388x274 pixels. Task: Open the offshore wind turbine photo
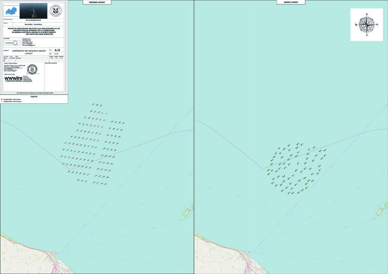[x=34, y=10]
